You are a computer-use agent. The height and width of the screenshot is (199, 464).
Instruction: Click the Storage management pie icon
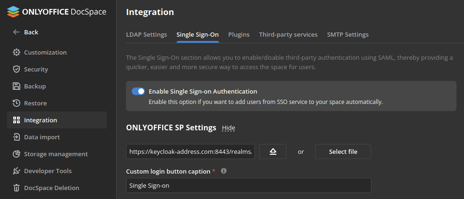click(x=16, y=154)
